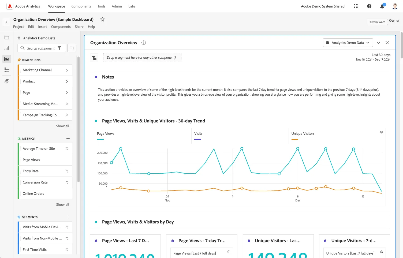Image resolution: width=403 pixels, height=258 pixels.
Task: Open info icon on the trend chart
Action: pos(382,132)
